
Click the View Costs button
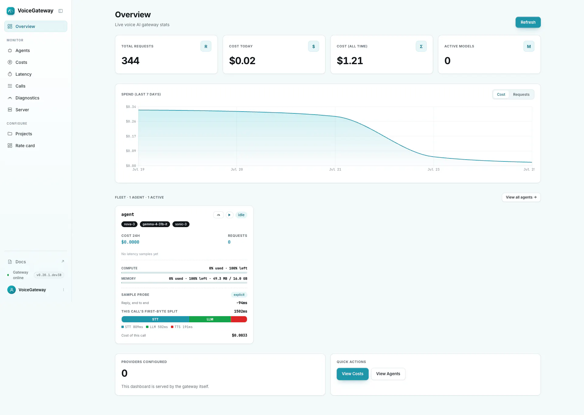click(x=353, y=374)
